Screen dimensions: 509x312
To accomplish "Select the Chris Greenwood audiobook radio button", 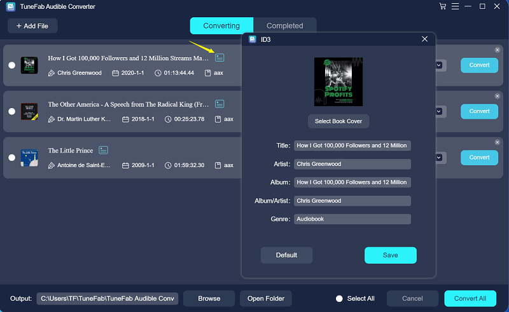I will (11, 65).
